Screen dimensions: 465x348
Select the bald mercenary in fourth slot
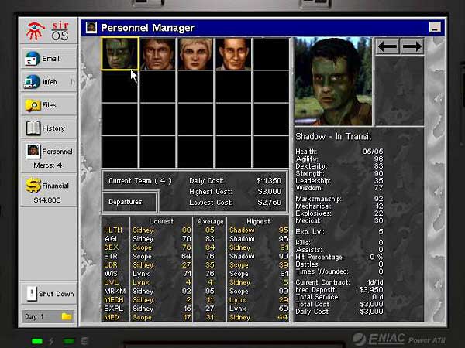point(233,53)
